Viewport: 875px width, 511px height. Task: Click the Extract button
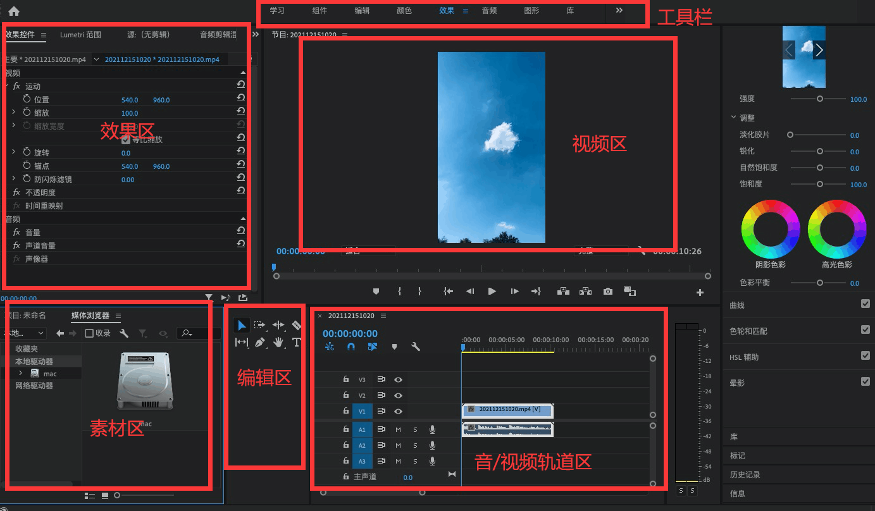pos(585,292)
